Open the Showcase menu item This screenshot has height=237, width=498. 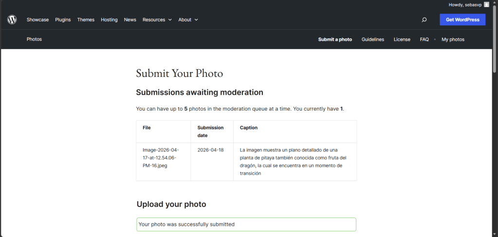[37, 20]
